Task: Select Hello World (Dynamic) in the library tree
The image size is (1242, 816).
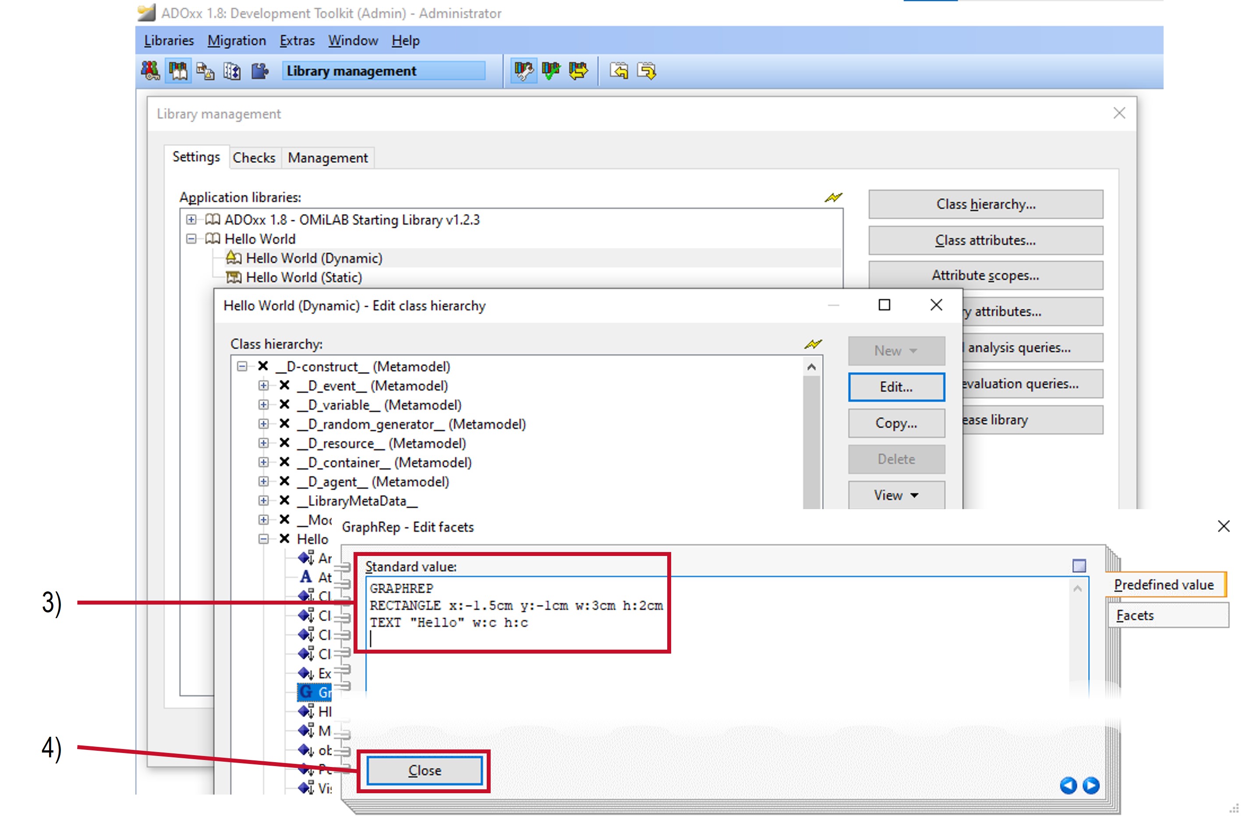Action: click(314, 258)
